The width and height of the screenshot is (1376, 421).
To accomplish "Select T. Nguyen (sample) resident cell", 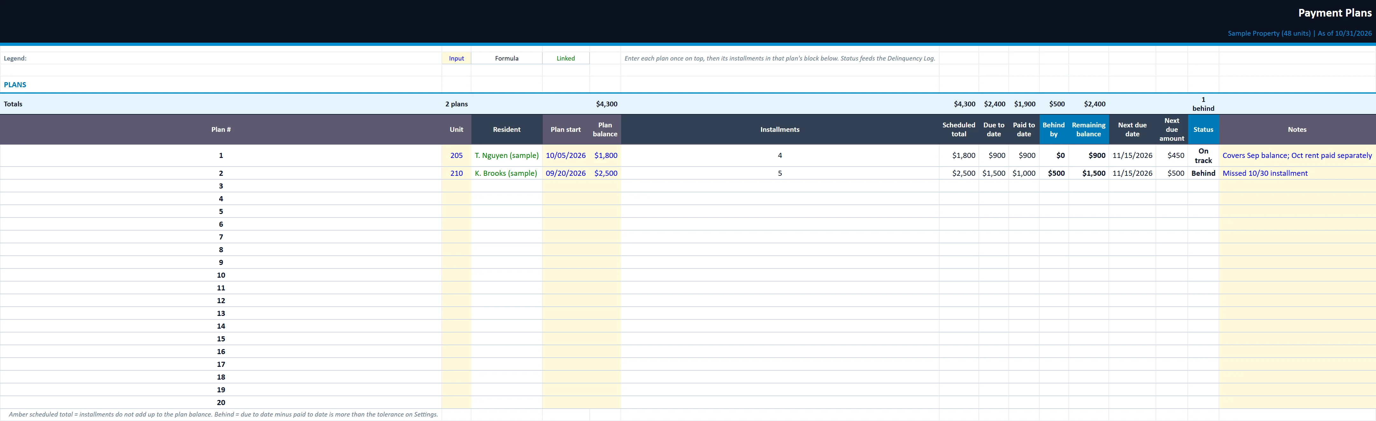I will [x=506, y=155].
